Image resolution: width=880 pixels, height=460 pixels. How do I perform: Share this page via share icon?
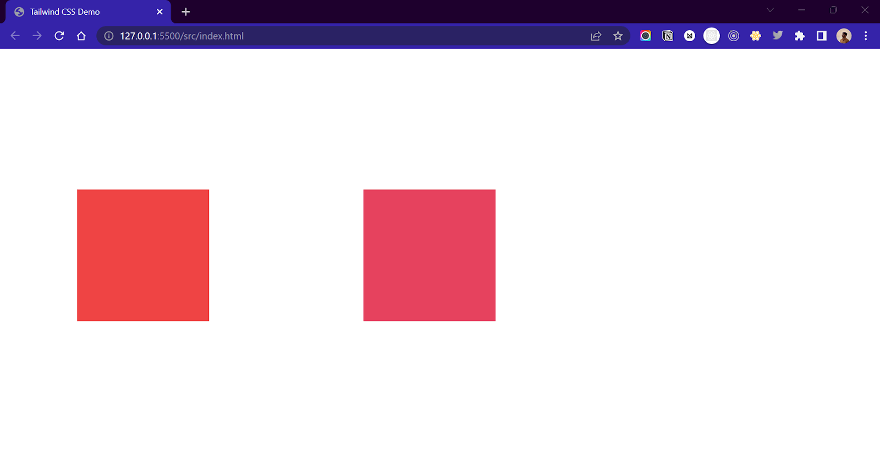pos(596,36)
